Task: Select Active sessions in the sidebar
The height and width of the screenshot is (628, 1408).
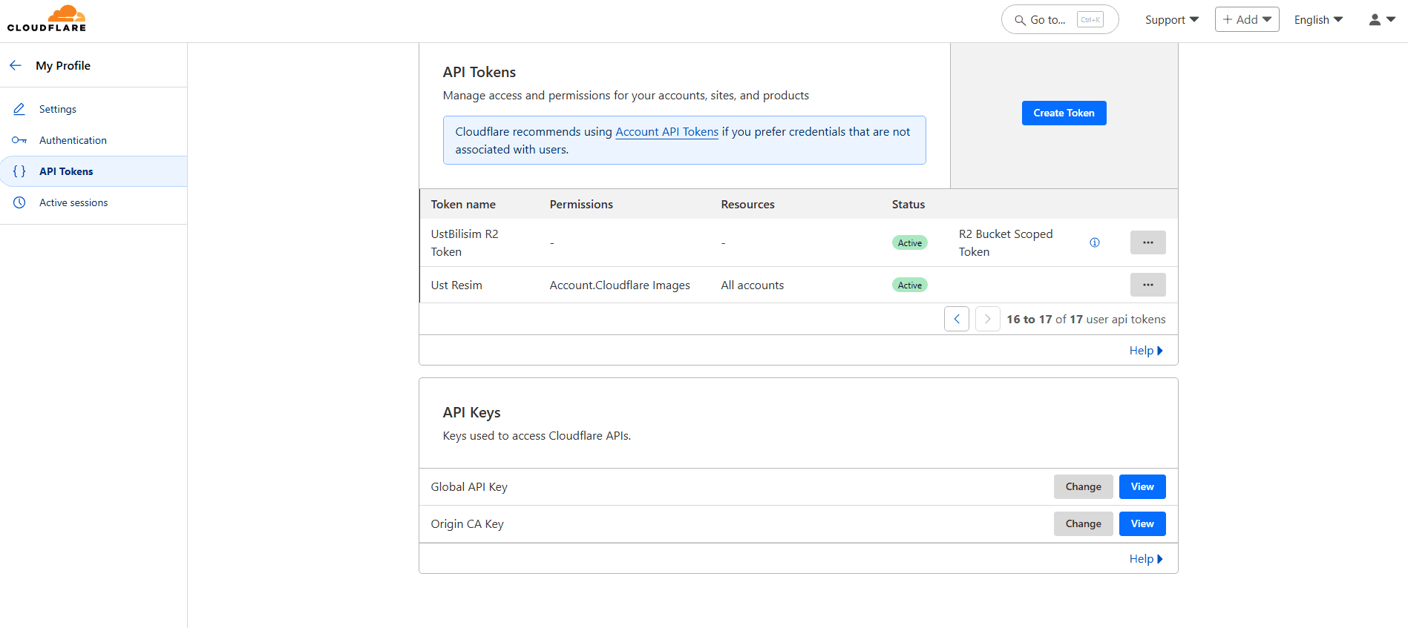Action: pos(73,202)
